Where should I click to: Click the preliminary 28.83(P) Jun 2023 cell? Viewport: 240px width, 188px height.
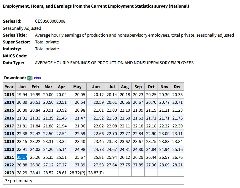(x=96, y=173)
